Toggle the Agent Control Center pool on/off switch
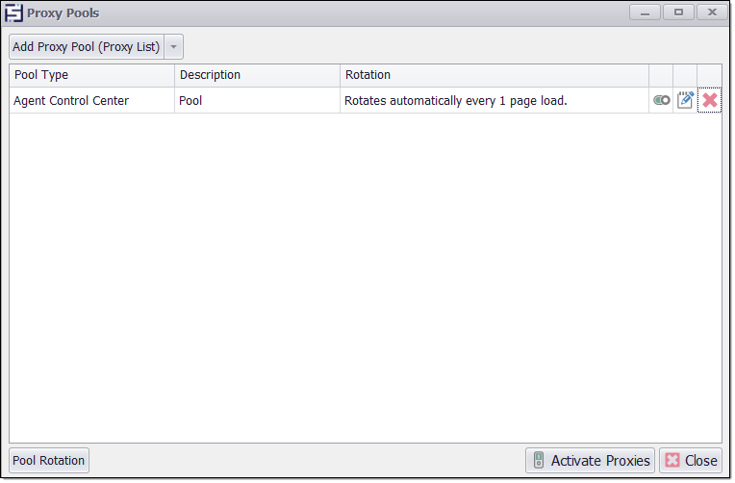The width and height of the screenshot is (735, 483). coord(661,100)
